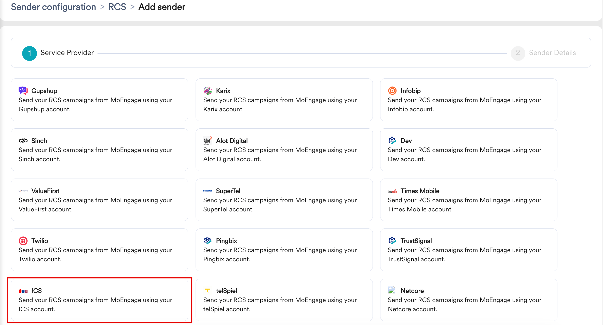Select the Twilio provider name
Image resolution: width=603 pixels, height=325 pixels.
(40, 241)
